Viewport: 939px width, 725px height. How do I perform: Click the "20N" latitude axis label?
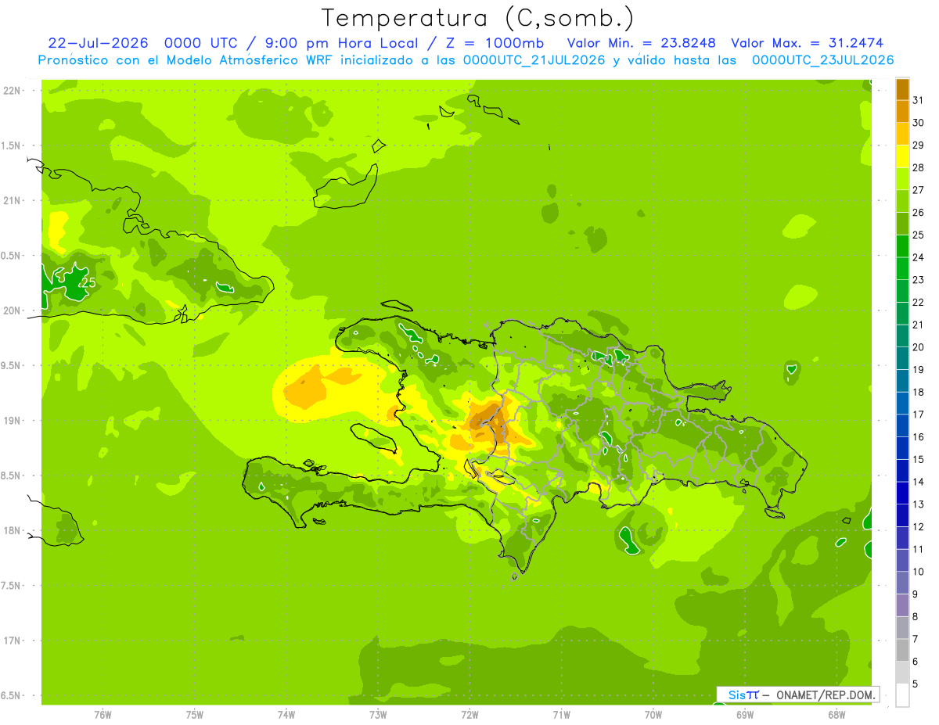click(13, 310)
